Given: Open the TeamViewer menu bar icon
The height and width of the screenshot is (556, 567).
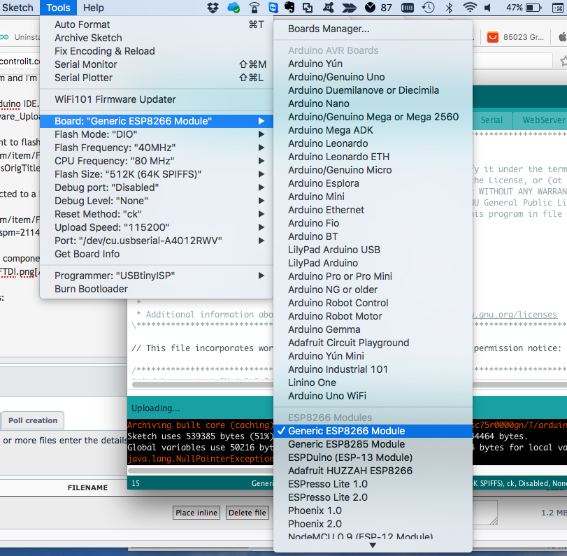Looking at the screenshot, I should tap(273, 8).
